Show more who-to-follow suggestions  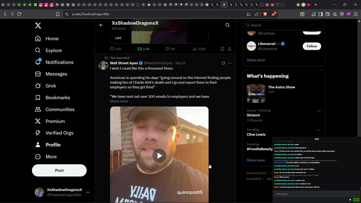(x=256, y=60)
